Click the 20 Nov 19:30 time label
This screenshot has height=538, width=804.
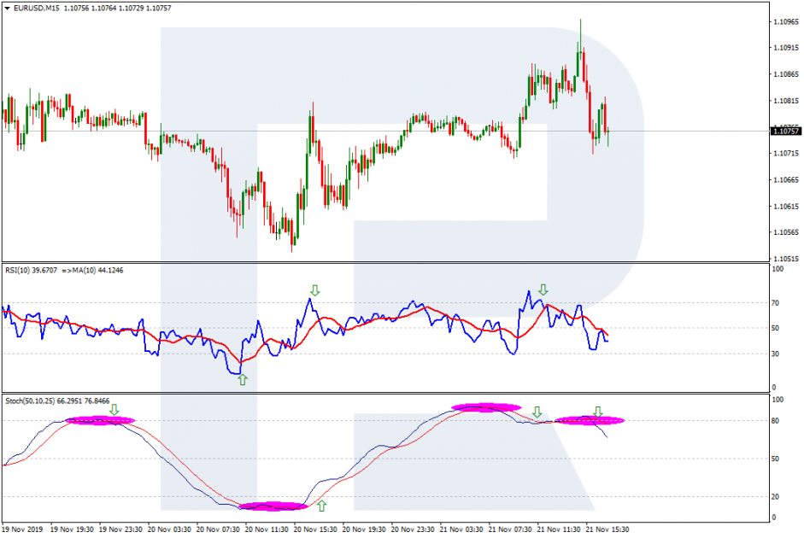(364, 529)
